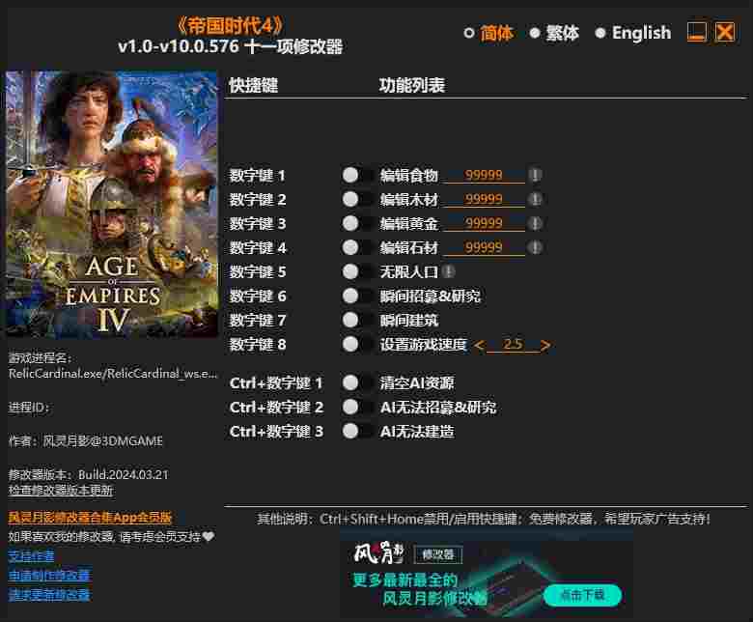The height and width of the screenshot is (622, 753).
Task: Click the 作者: 风灵月影@3DMGAME text
Action: 86,441
